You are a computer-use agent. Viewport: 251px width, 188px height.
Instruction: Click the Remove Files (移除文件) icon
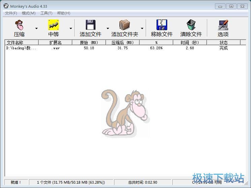coord(162,25)
